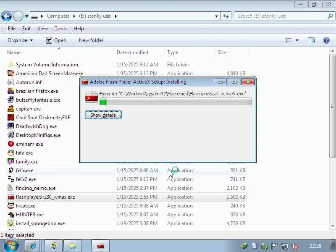
Task: Select felix.exe paw icon
Action: pyautogui.click(x=11, y=171)
